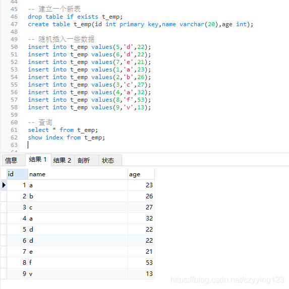Select the 结果 1 tab

pos(38,160)
